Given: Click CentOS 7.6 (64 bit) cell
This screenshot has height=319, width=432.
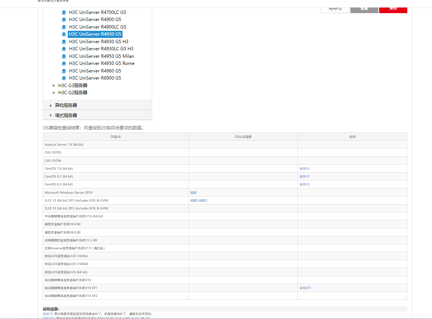Looking at the screenshot, I should click(116, 169).
